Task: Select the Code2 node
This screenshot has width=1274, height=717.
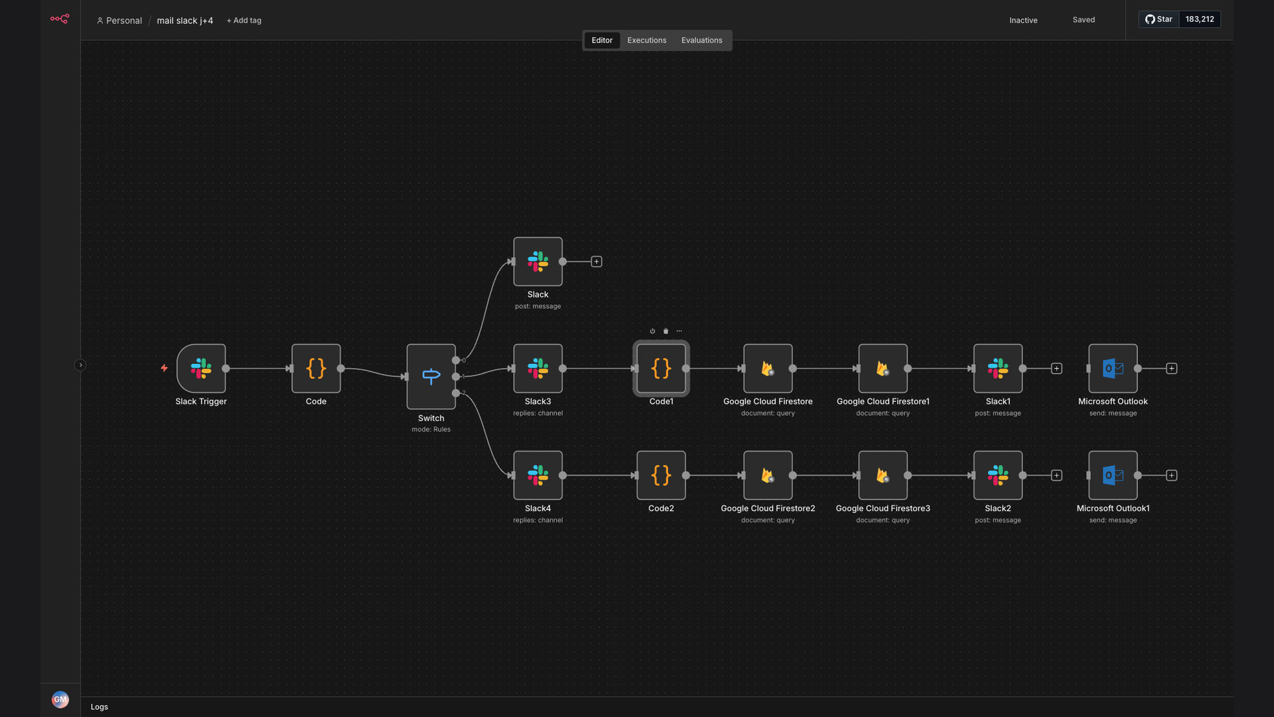Action: pos(662,475)
